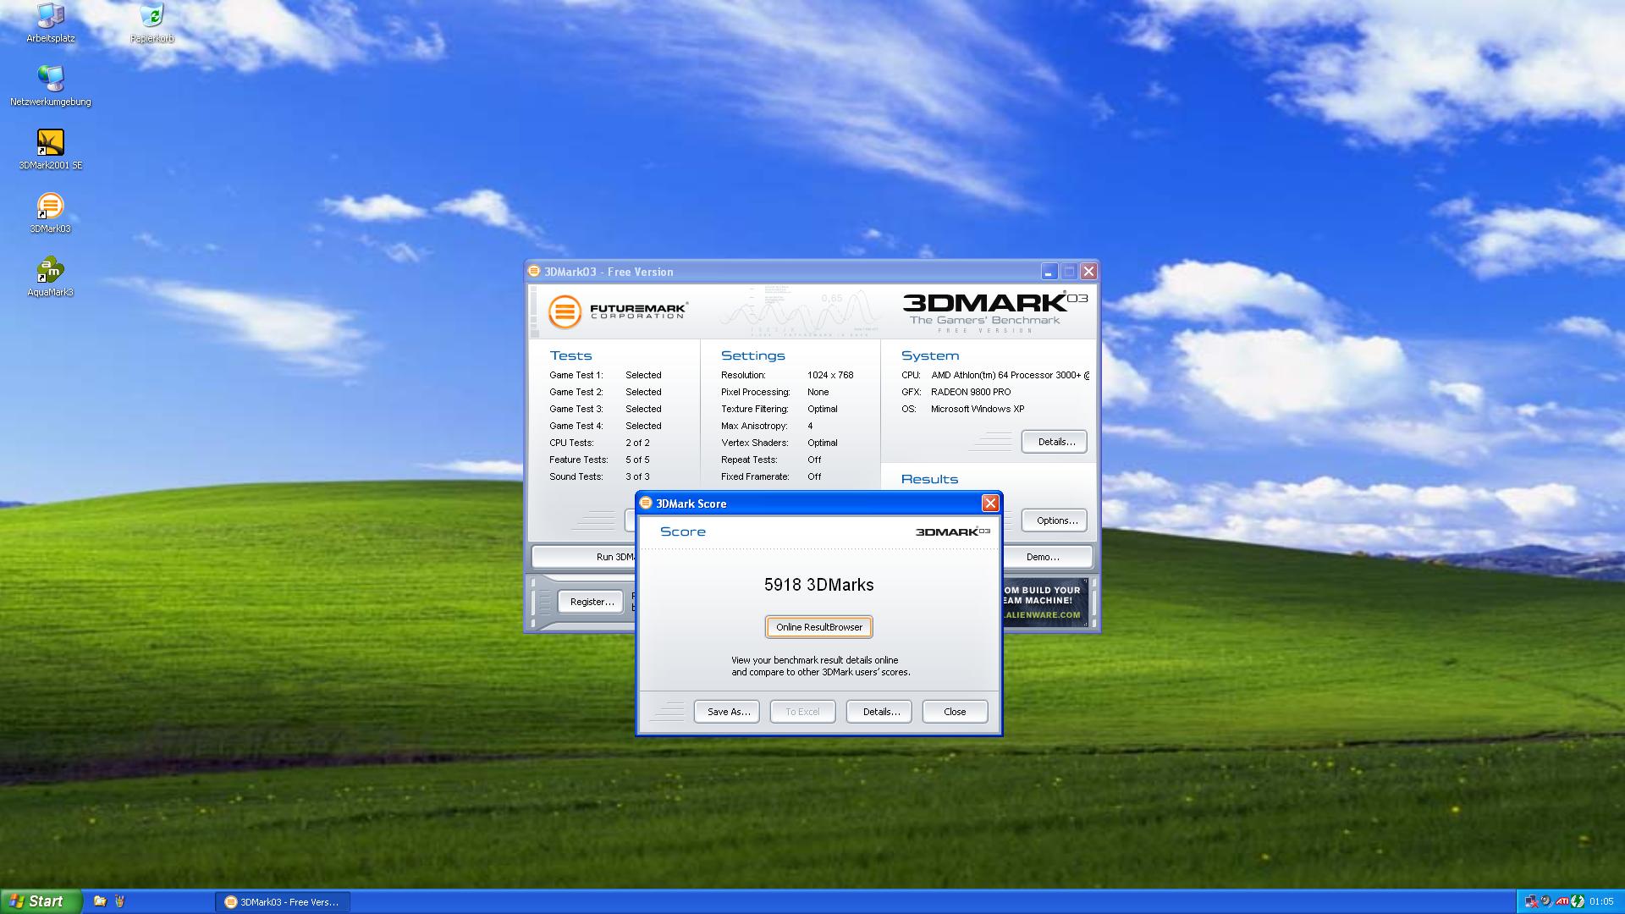Click the Pixel Processing None setting
This screenshot has width=1625, height=914.
775,392
